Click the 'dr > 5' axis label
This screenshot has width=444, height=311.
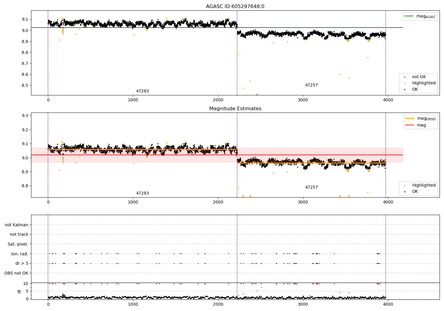(22, 264)
